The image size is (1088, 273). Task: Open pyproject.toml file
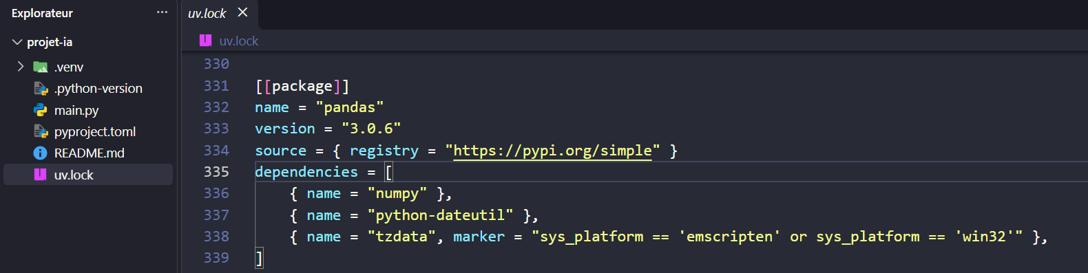tap(95, 131)
